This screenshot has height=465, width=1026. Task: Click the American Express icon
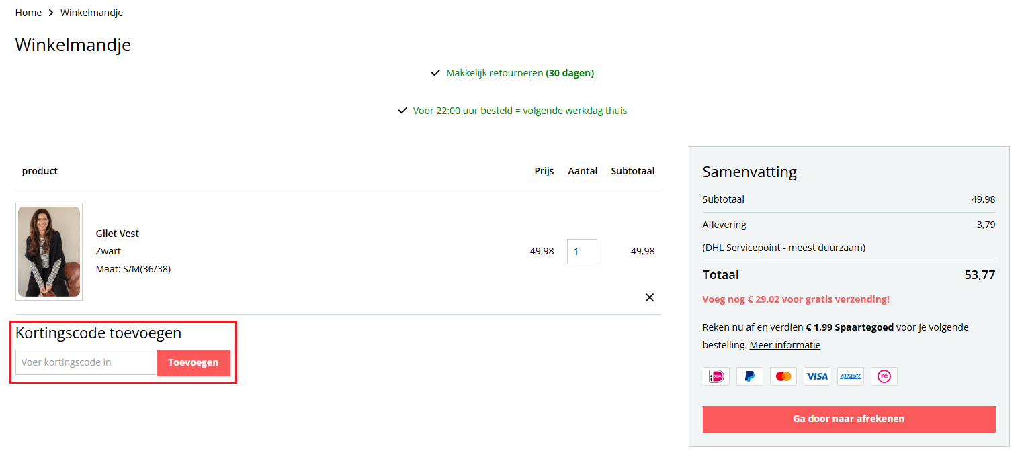click(851, 376)
